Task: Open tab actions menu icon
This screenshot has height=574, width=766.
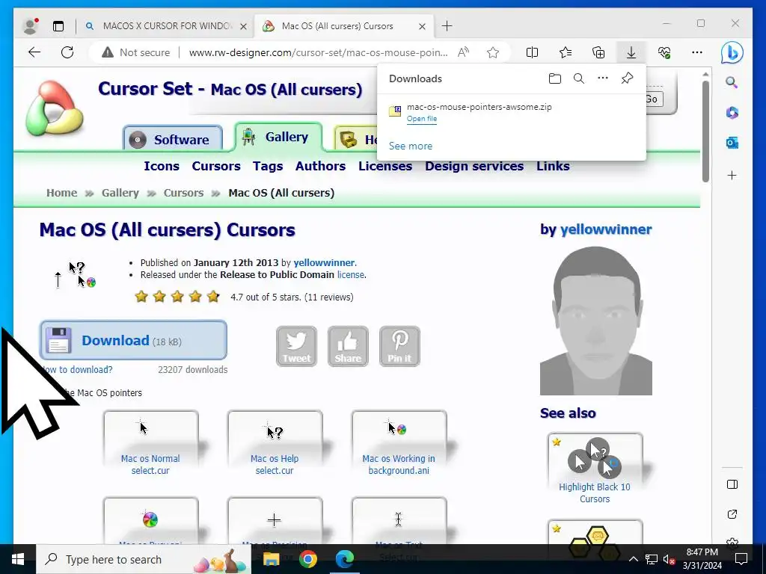Action: 58,26
